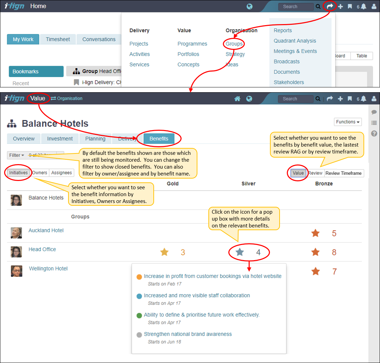Screen dimensions: 380x363
Task: Open the Conversations tab
Action: (99, 39)
